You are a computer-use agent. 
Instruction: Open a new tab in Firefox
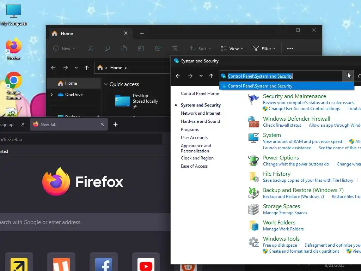coord(116,125)
